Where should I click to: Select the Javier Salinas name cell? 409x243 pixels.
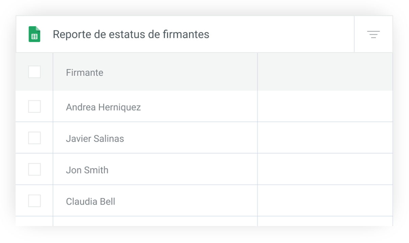click(155, 138)
